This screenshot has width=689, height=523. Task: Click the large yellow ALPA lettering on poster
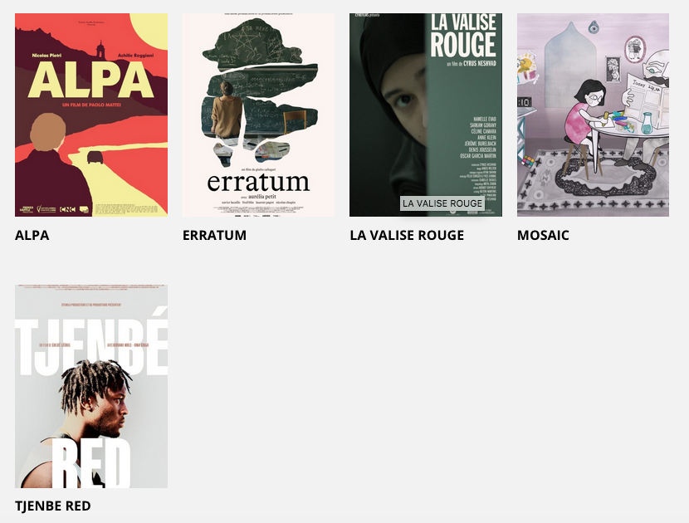coord(91,80)
